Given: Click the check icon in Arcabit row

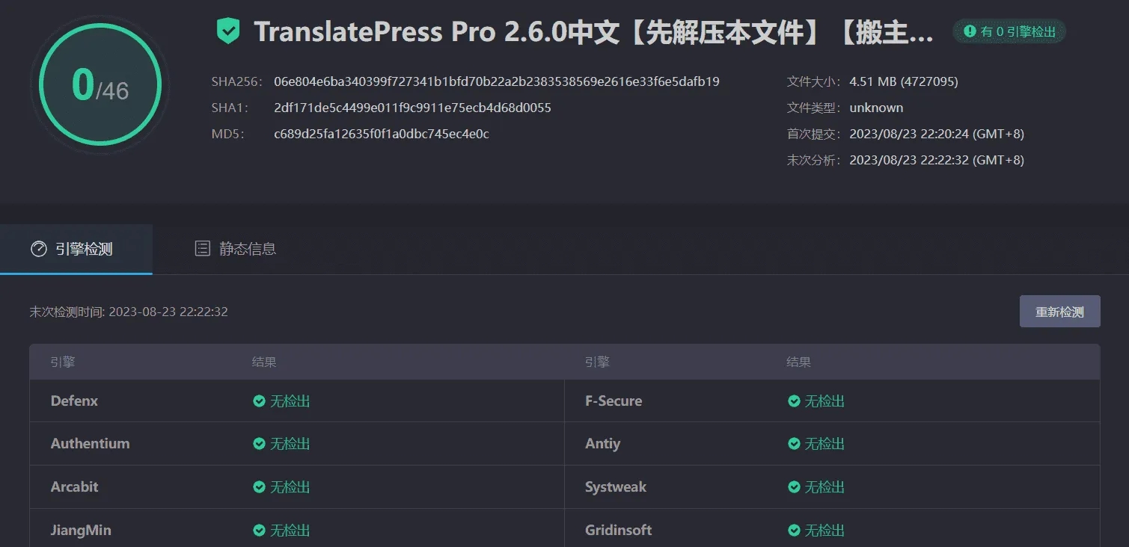Looking at the screenshot, I should coord(259,487).
